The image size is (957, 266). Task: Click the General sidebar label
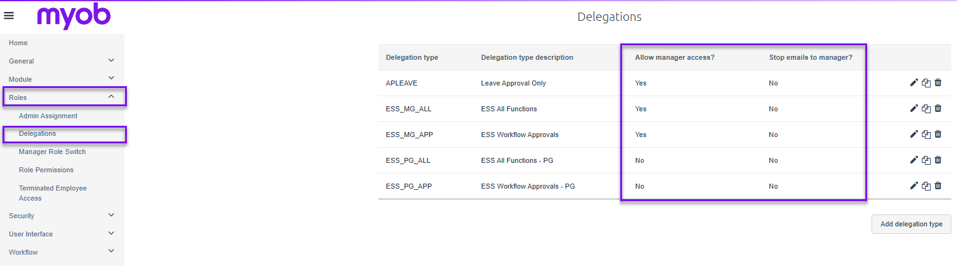coord(21,61)
